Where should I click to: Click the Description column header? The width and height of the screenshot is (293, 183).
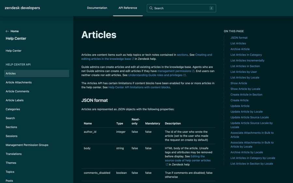tap(173, 124)
